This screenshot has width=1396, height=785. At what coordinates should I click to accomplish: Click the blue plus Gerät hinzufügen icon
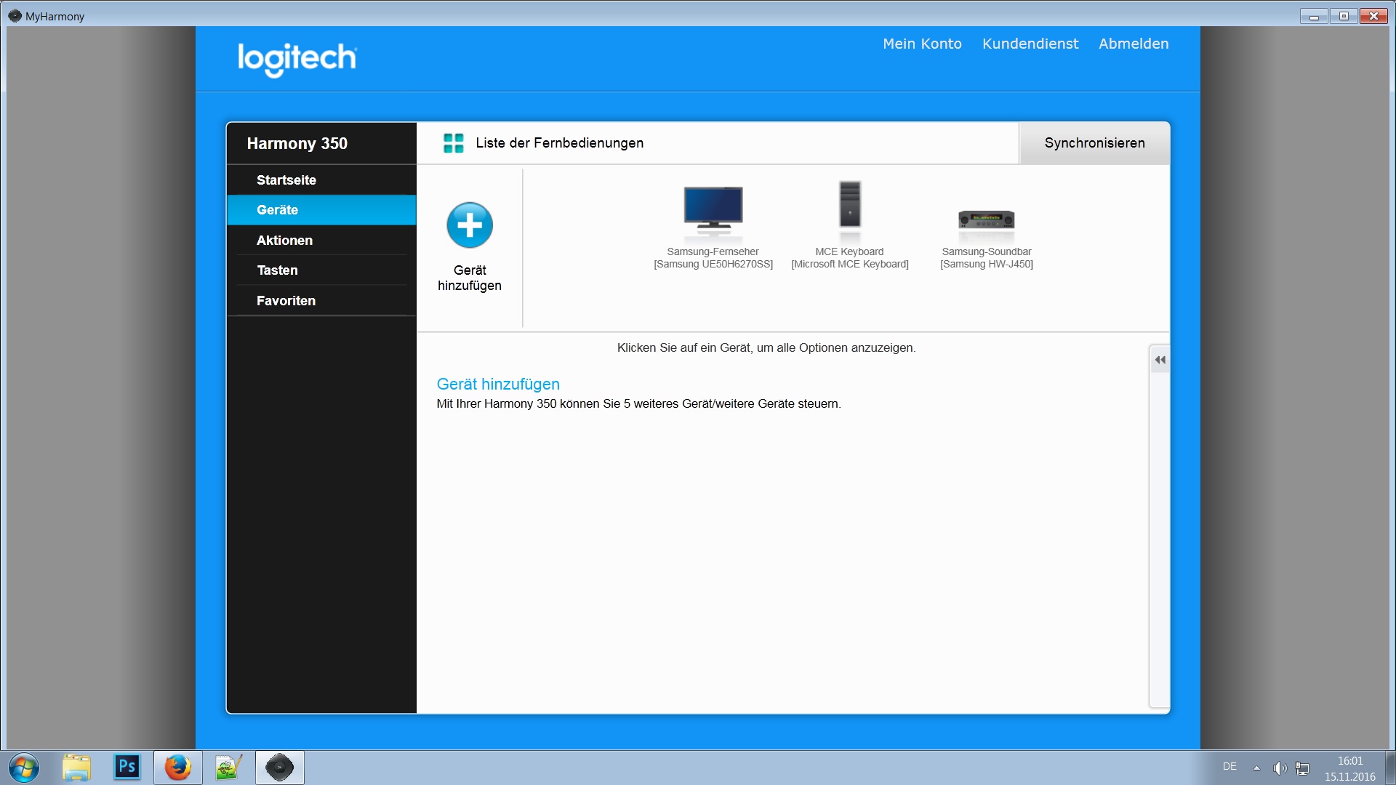pos(470,225)
